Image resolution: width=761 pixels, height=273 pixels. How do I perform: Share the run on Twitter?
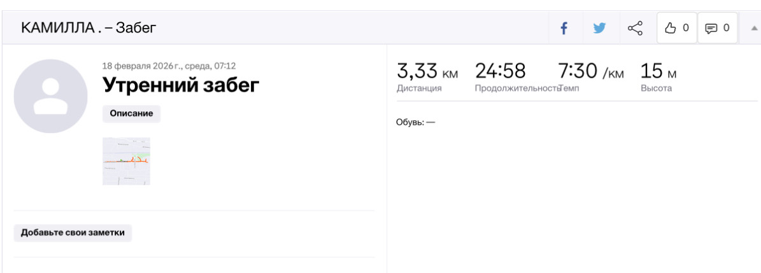(599, 28)
